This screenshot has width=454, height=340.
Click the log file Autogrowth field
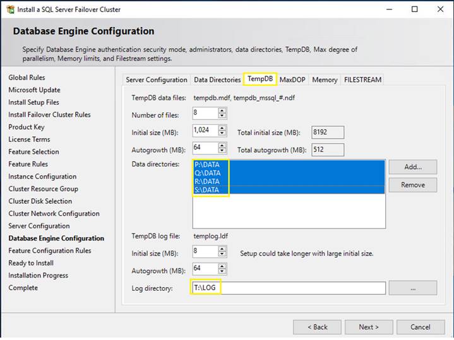[x=205, y=269]
